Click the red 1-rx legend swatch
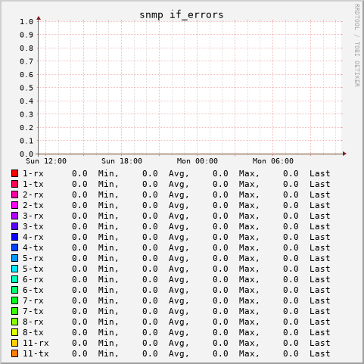 pos(14,173)
